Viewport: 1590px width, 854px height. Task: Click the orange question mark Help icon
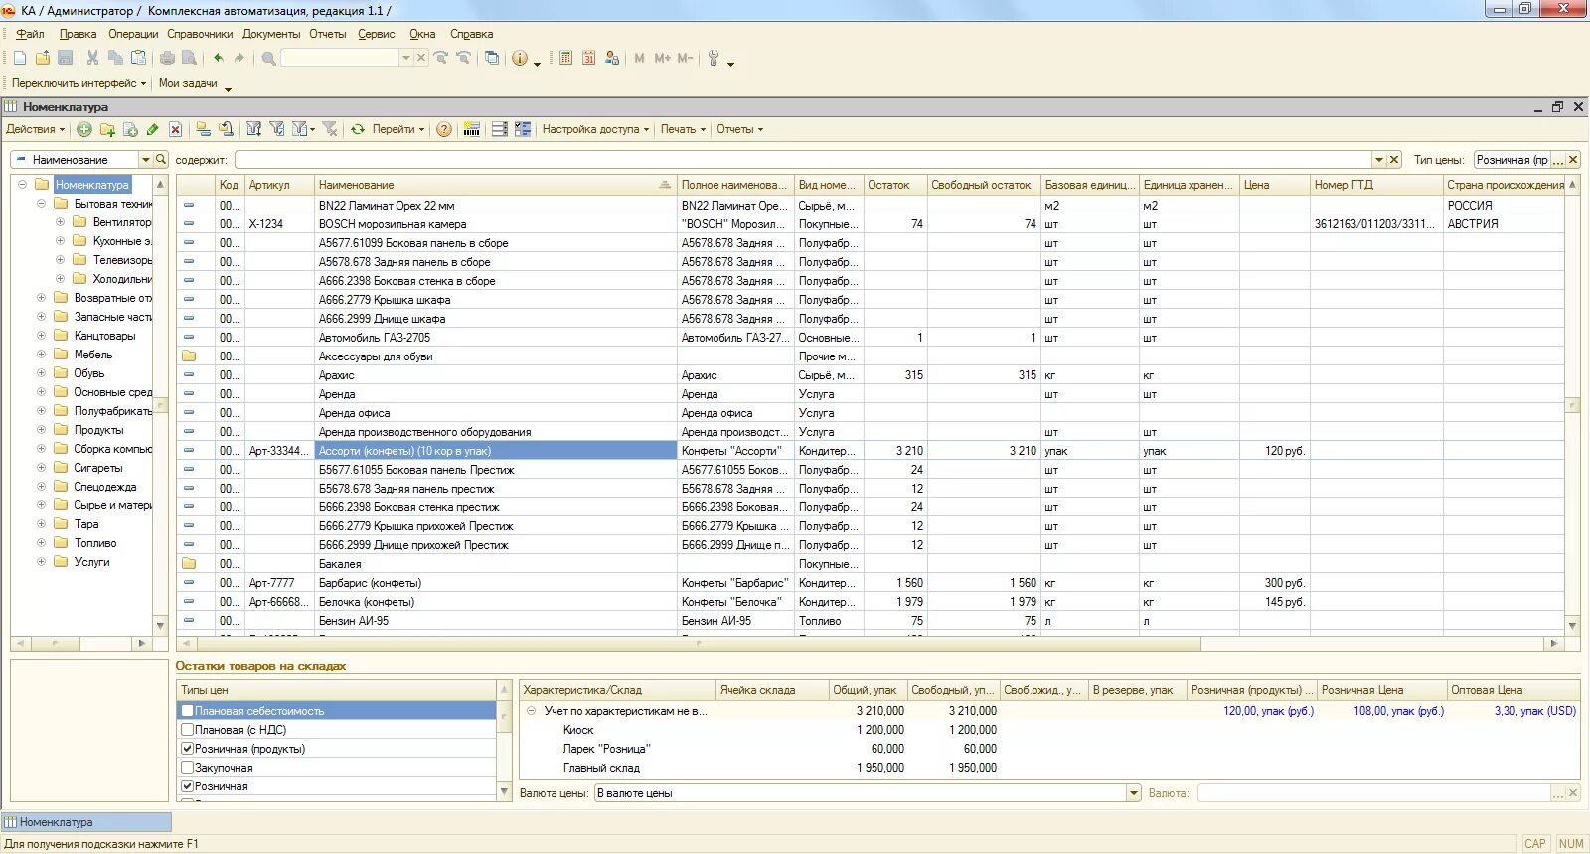pyautogui.click(x=444, y=129)
